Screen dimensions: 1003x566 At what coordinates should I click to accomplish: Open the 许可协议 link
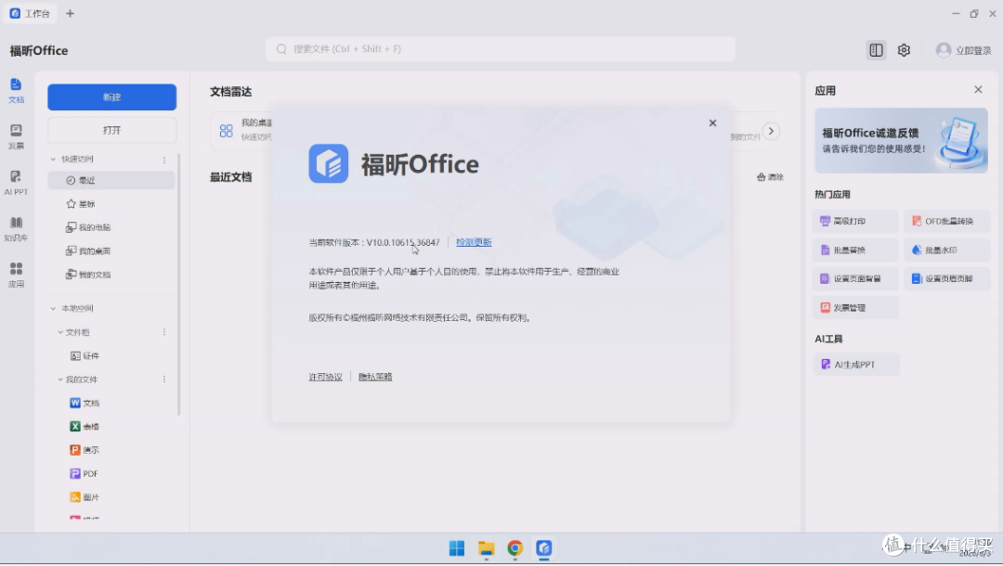(x=326, y=377)
